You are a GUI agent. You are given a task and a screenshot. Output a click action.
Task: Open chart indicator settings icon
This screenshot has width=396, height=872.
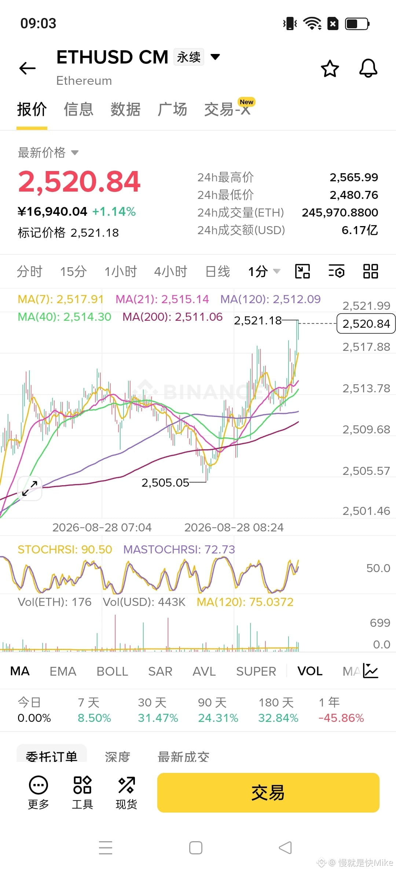pos(336,272)
